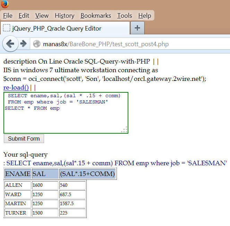The height and width of the screenshot is (226, 230).
Task: Click the 1500 salary cell
Action: [45, 213]
